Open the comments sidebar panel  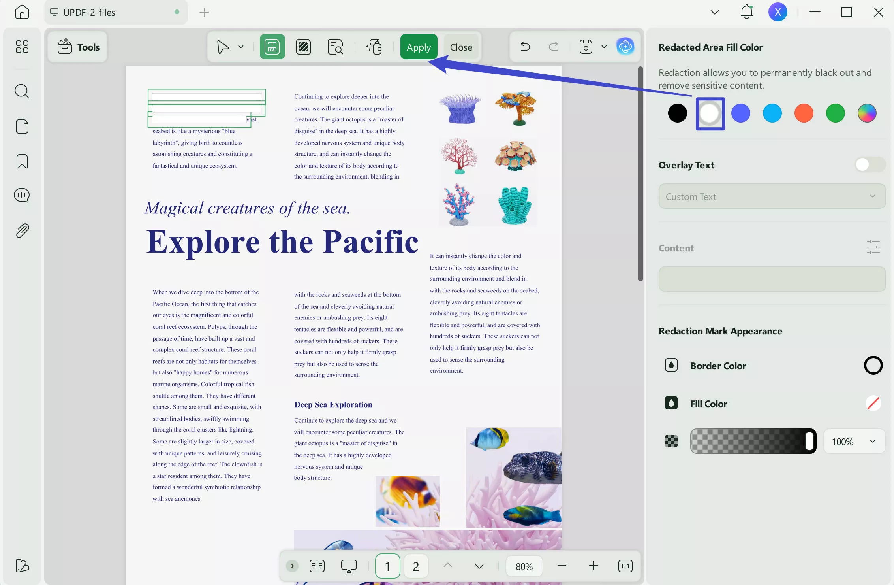coord(22,195)
